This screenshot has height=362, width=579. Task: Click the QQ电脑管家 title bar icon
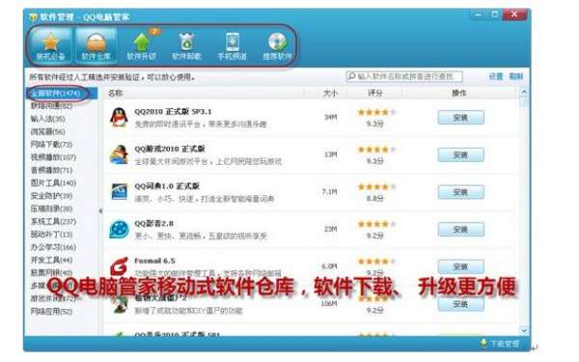33,17
